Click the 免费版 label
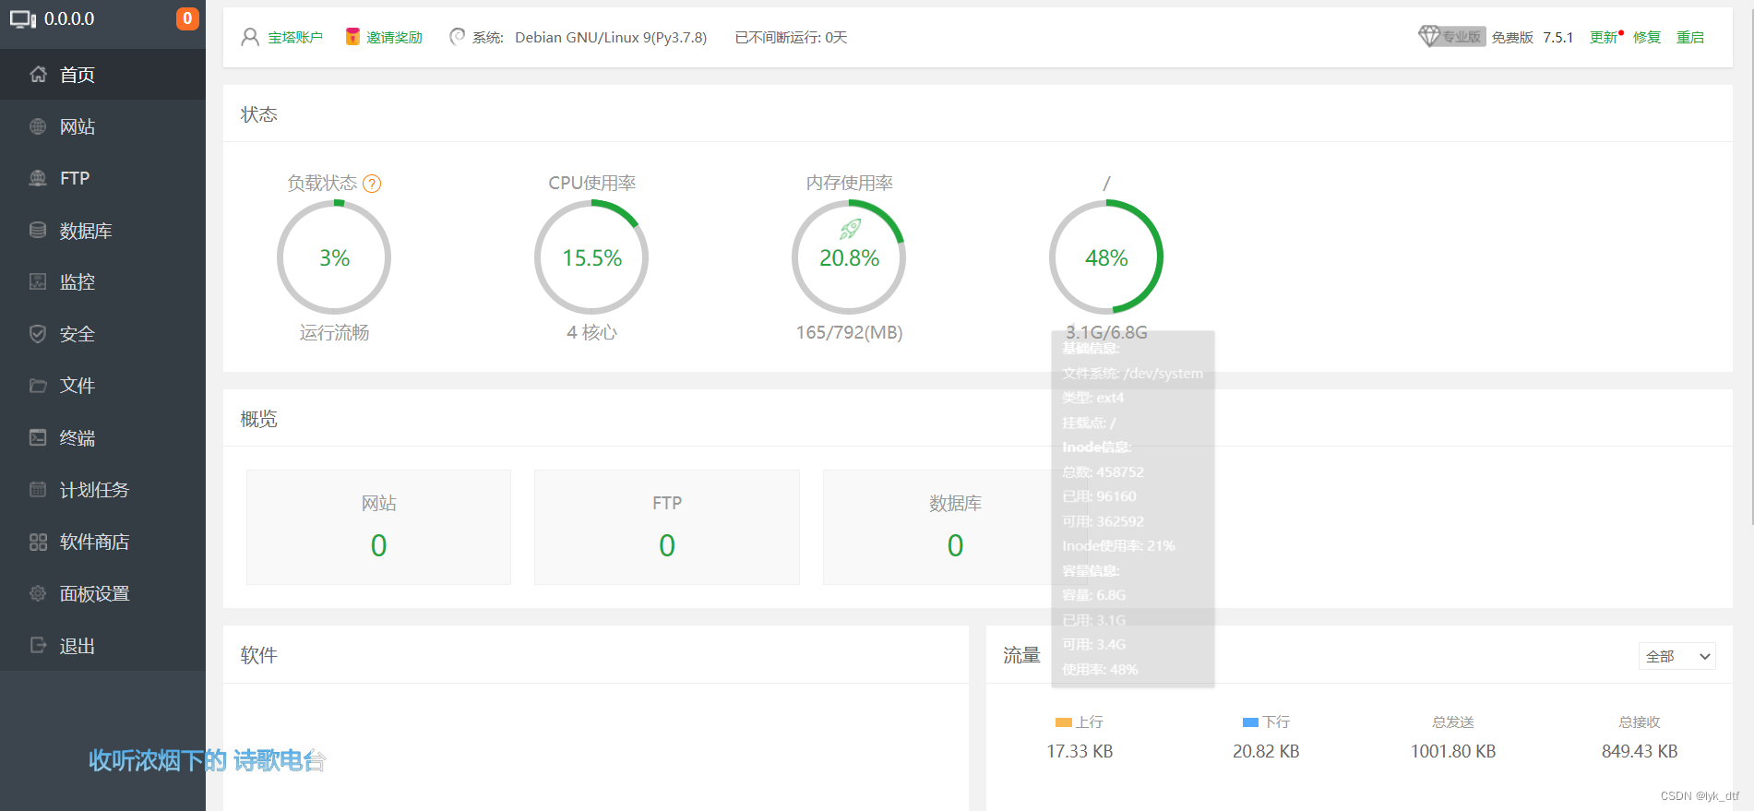 [x=1512, y=38]
